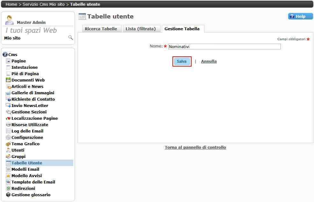This screenshot has width=314, height=202.
Task: Click the Redirezioni icon
Action: tap(9, 188)
